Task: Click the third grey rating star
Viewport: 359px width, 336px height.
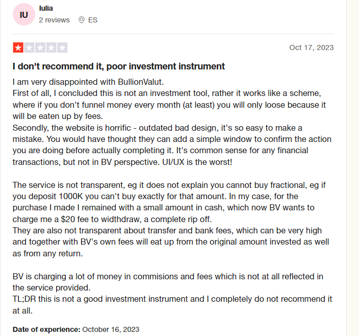Action: click(x=40, y=47)
